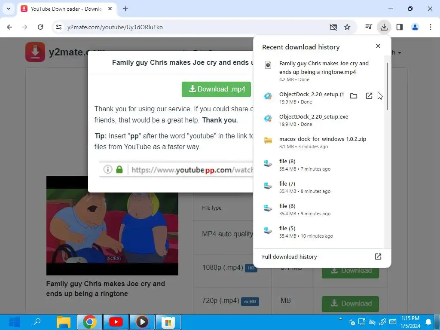Click the Family Guy video thumbnail
This screenshot has width=440, height=330.
(112, 226)
